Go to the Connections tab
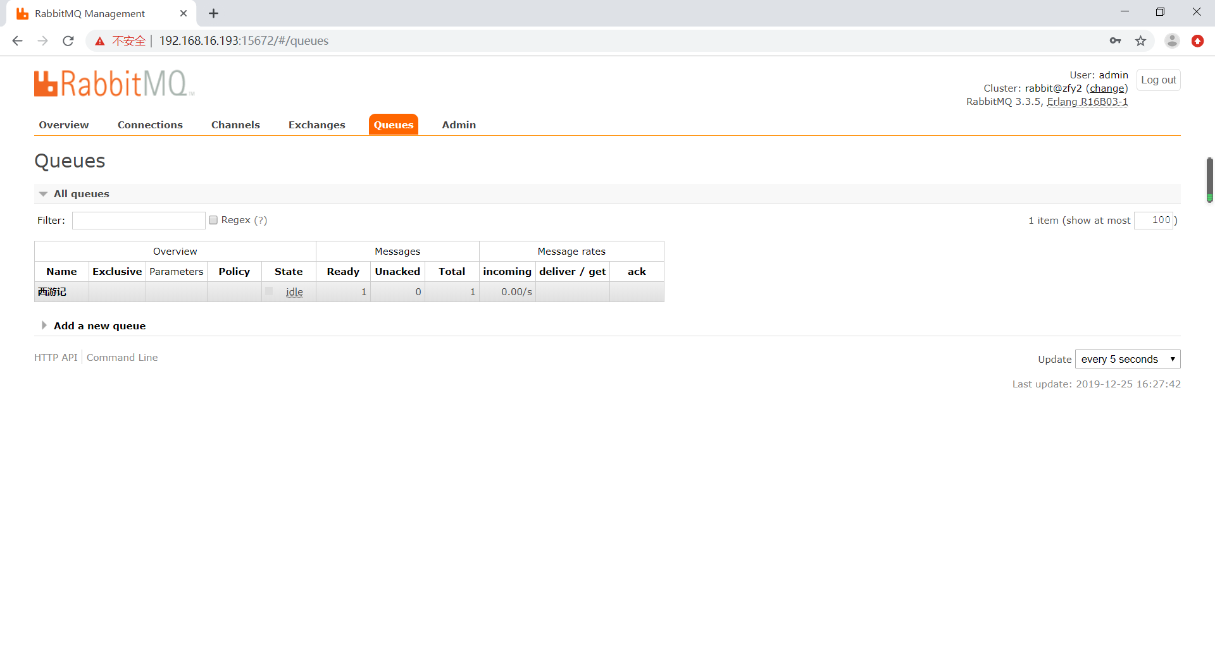1215x651 pixels. coord(150,125)
